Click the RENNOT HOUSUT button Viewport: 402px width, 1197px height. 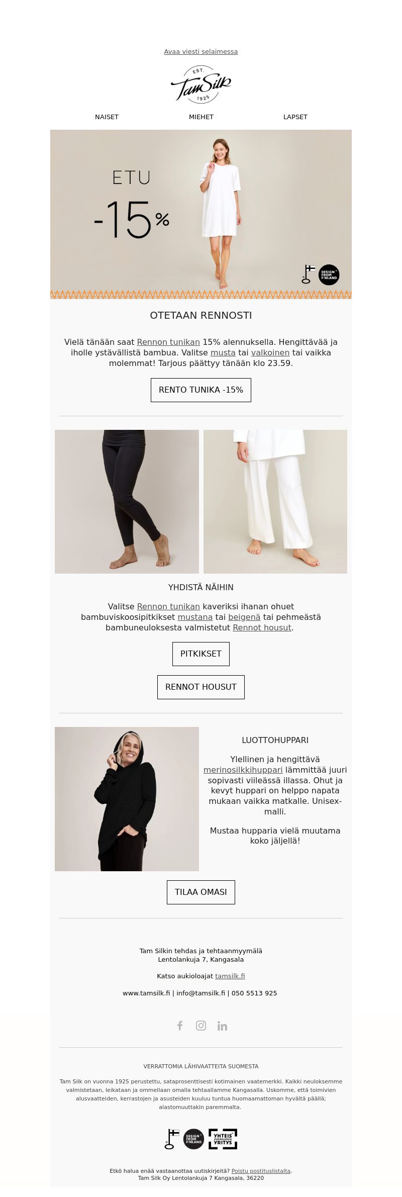[201, 687]
